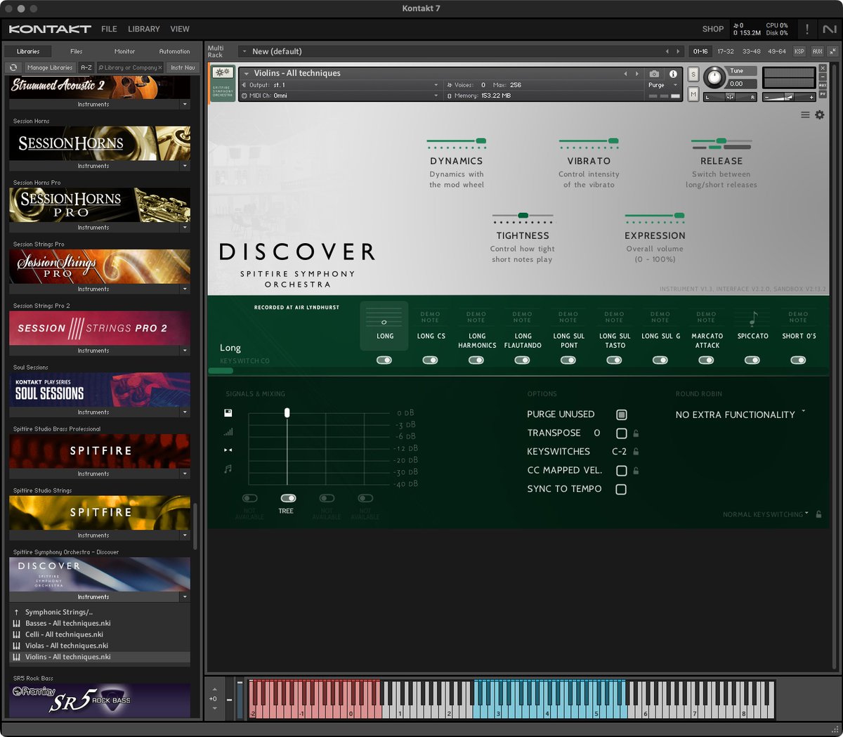The height and width of the screenshot is (737, 843).
Task: Click the refresh libraries icon
Action: click(13, 67)
